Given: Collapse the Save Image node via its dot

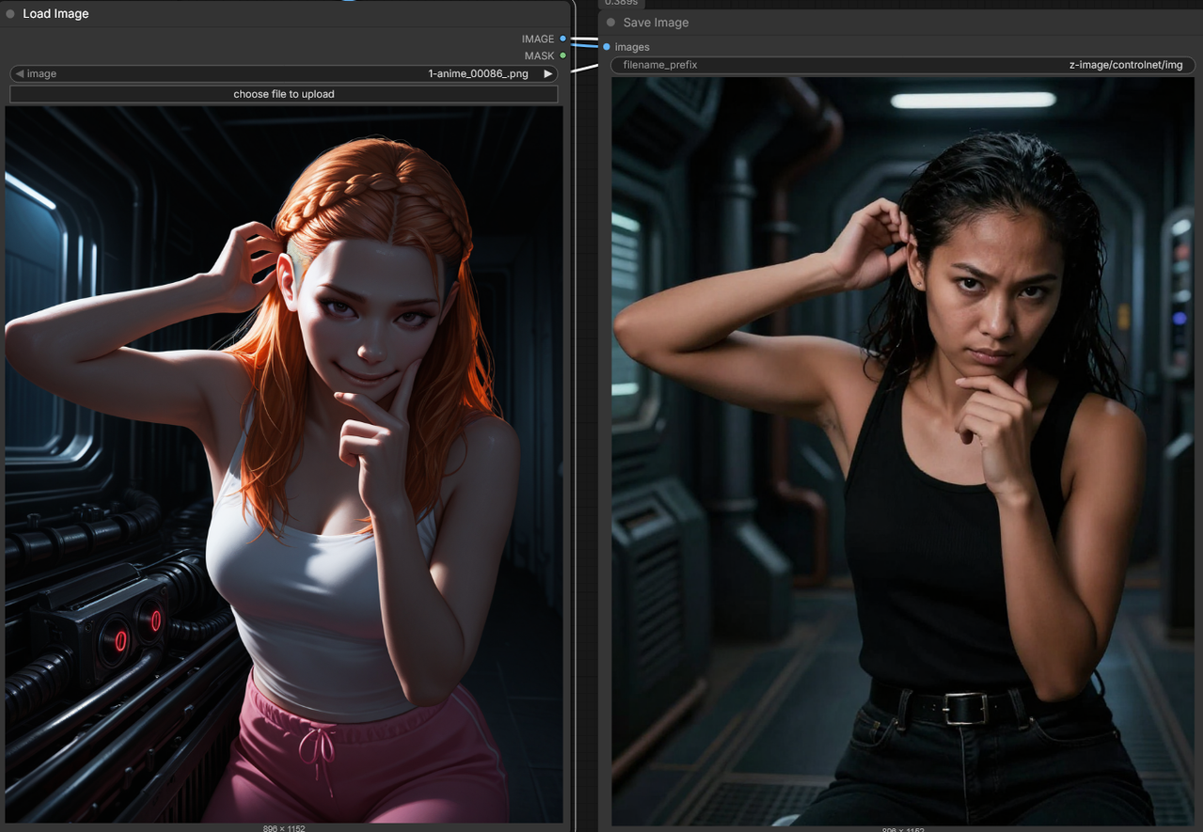Looking at the screenshot, I should tap(610, 23).
